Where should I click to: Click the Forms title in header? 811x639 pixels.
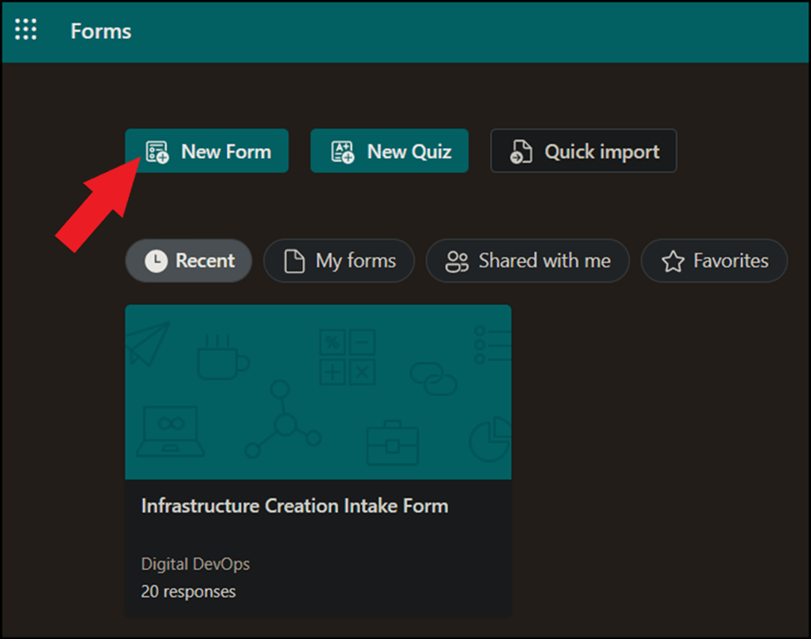pyautogui.click(x=101, y=31)
